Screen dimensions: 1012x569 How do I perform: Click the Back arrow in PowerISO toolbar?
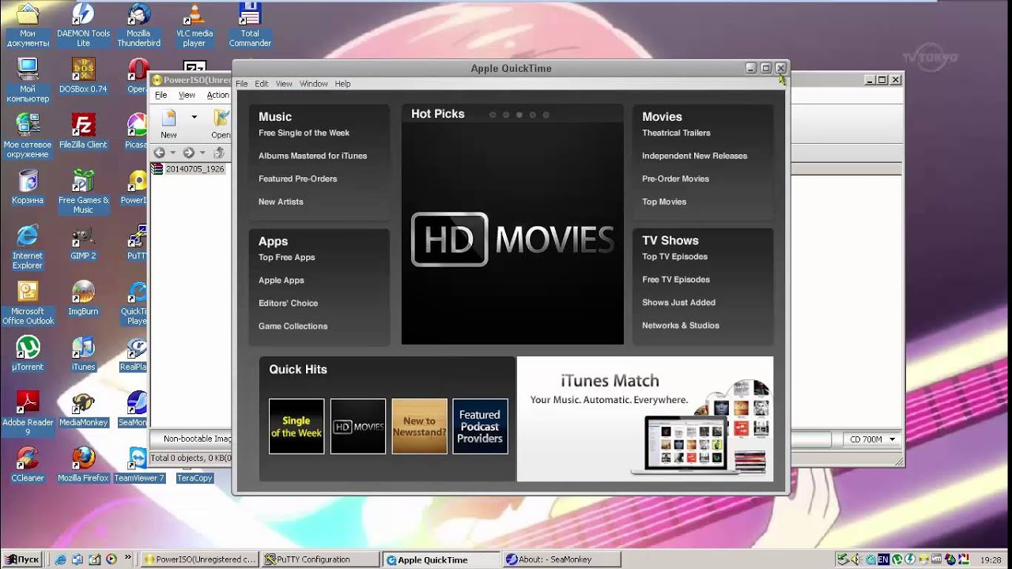pos(160,153)
